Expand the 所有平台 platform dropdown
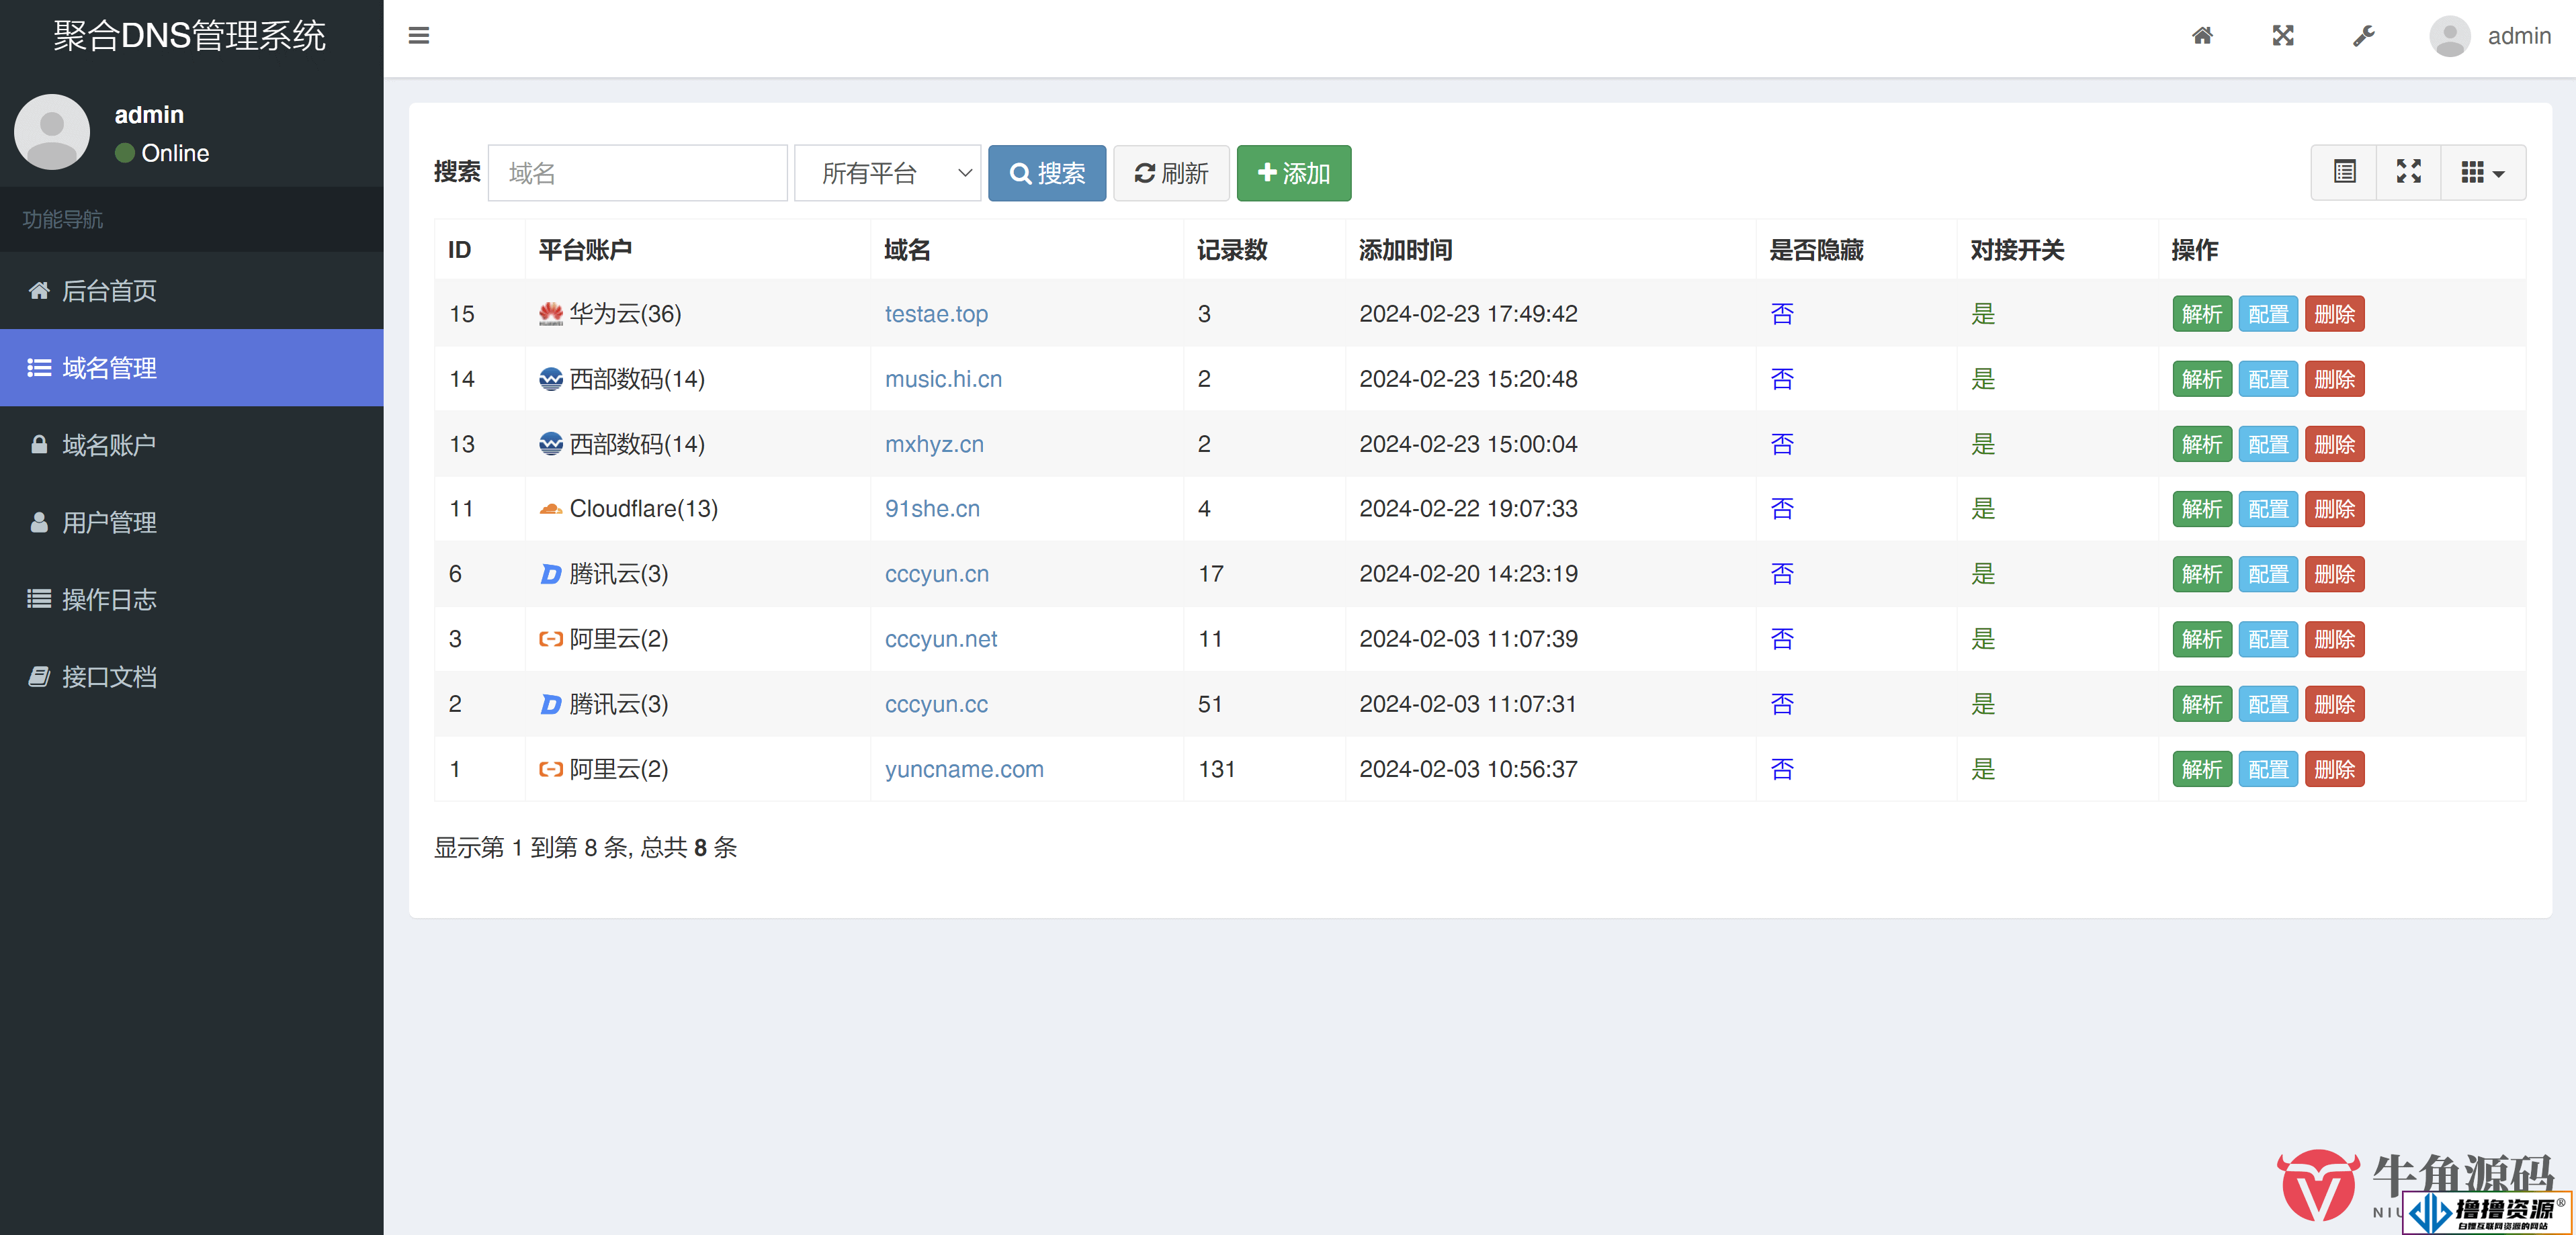 (x=887, y=173)
